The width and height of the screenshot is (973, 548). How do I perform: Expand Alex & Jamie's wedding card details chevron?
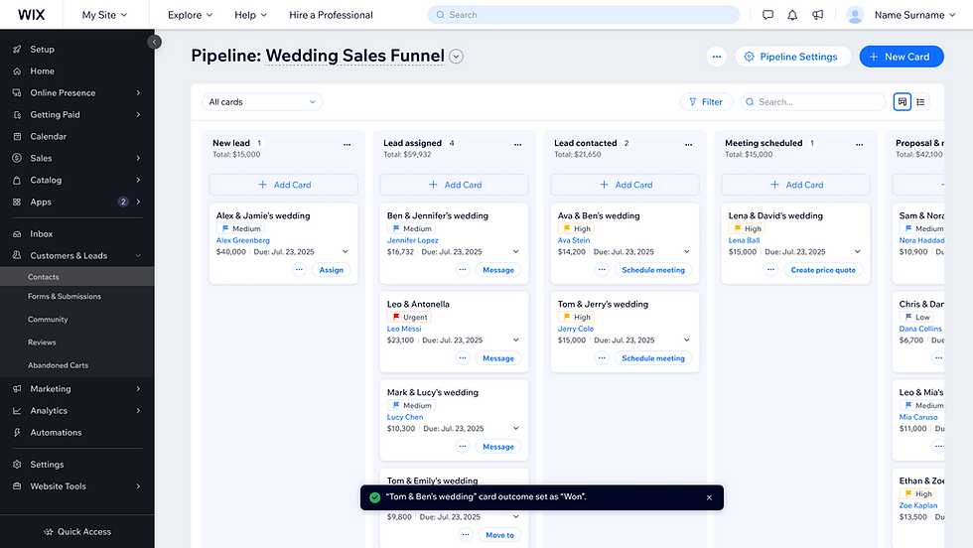pos(346,252)
